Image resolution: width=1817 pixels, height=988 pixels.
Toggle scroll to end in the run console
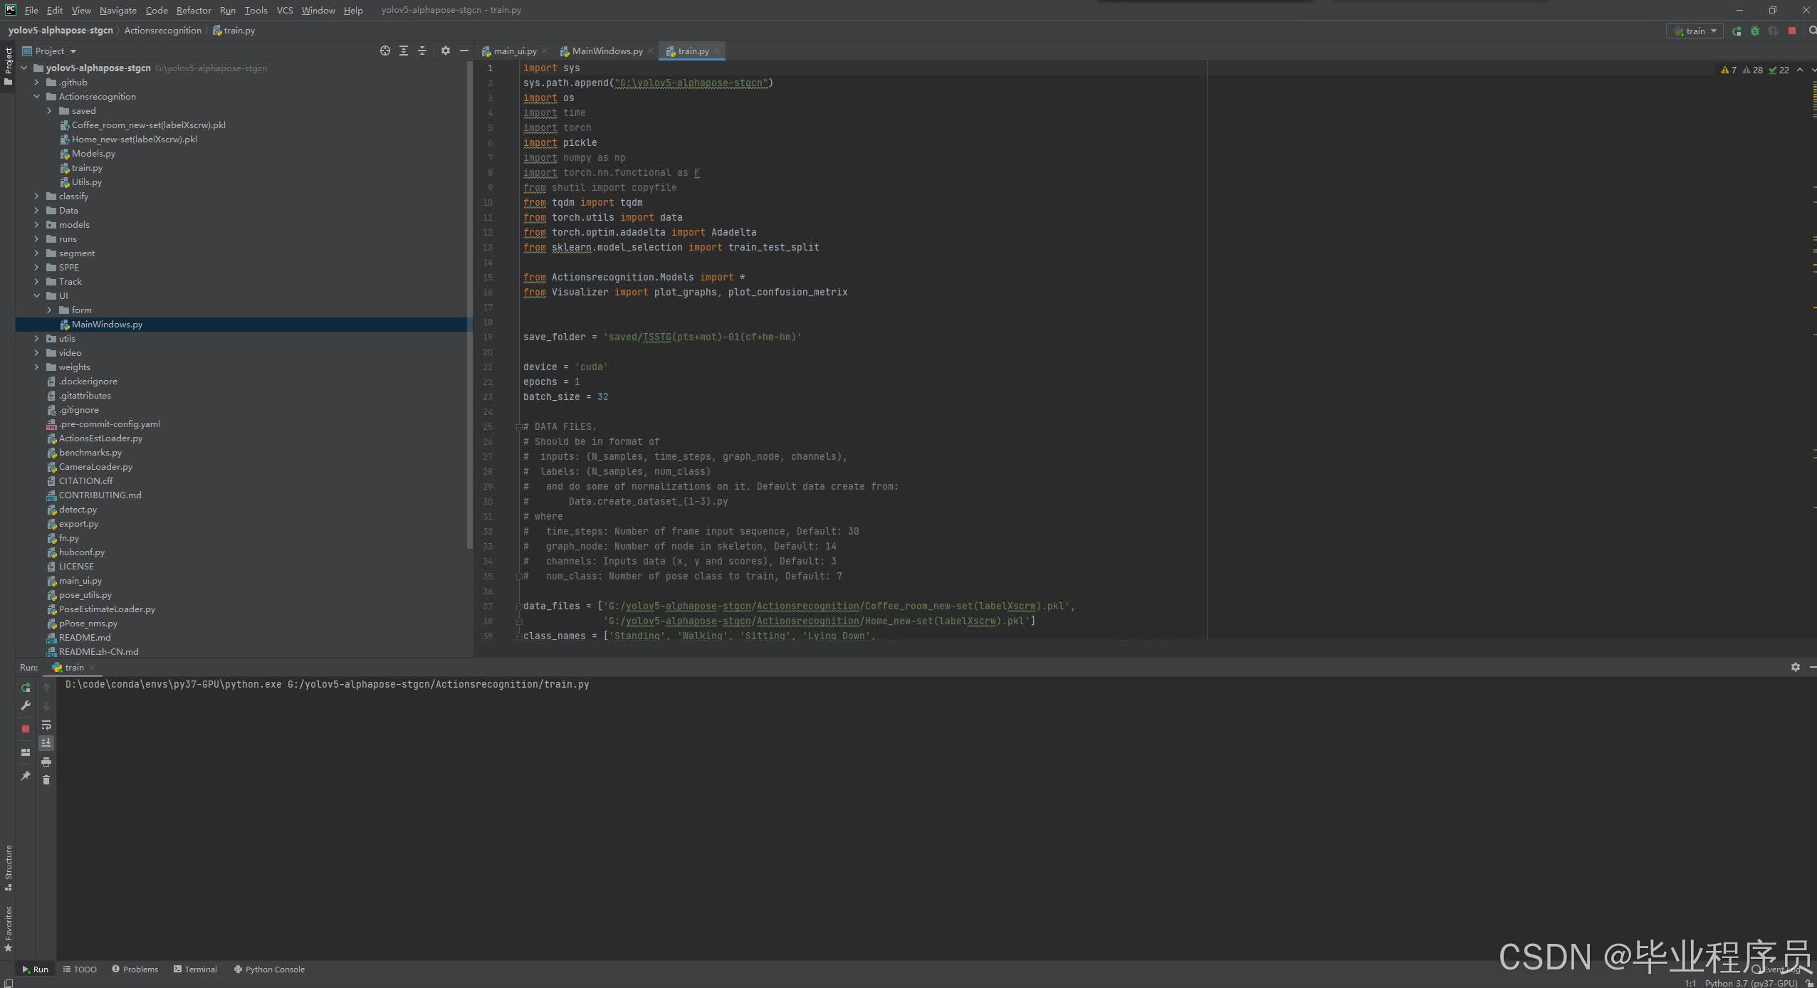(x=46, y=743)
